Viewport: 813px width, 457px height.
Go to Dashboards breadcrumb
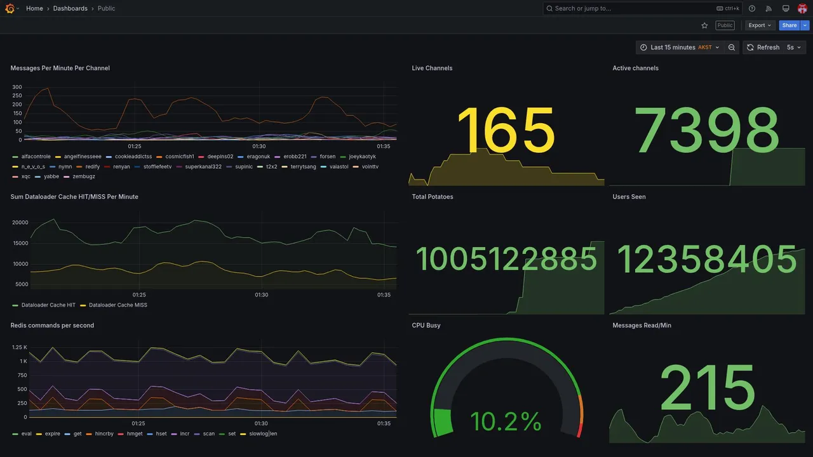pos(71,8)
